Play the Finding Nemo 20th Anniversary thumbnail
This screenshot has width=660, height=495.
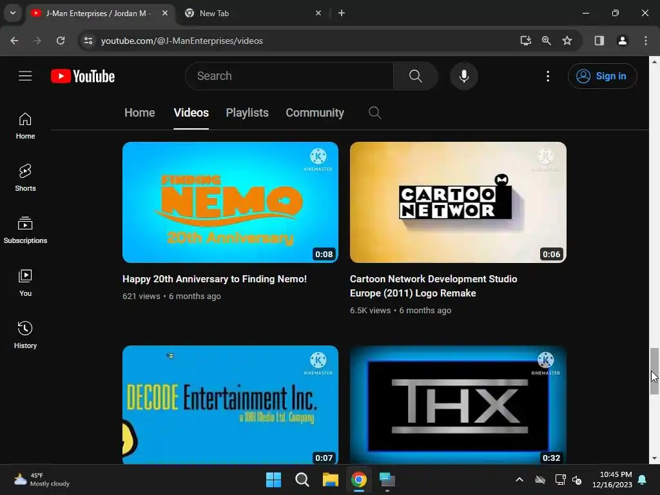pos(230,202)
